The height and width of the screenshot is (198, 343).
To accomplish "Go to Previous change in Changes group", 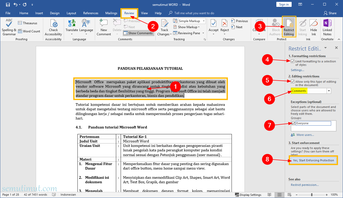I will point(239,21).
